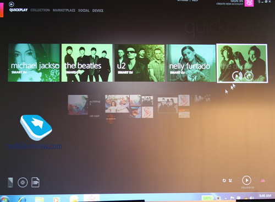The image size is (275, 202).
Task: Open the phone device icon
Action: coord(10,183)
